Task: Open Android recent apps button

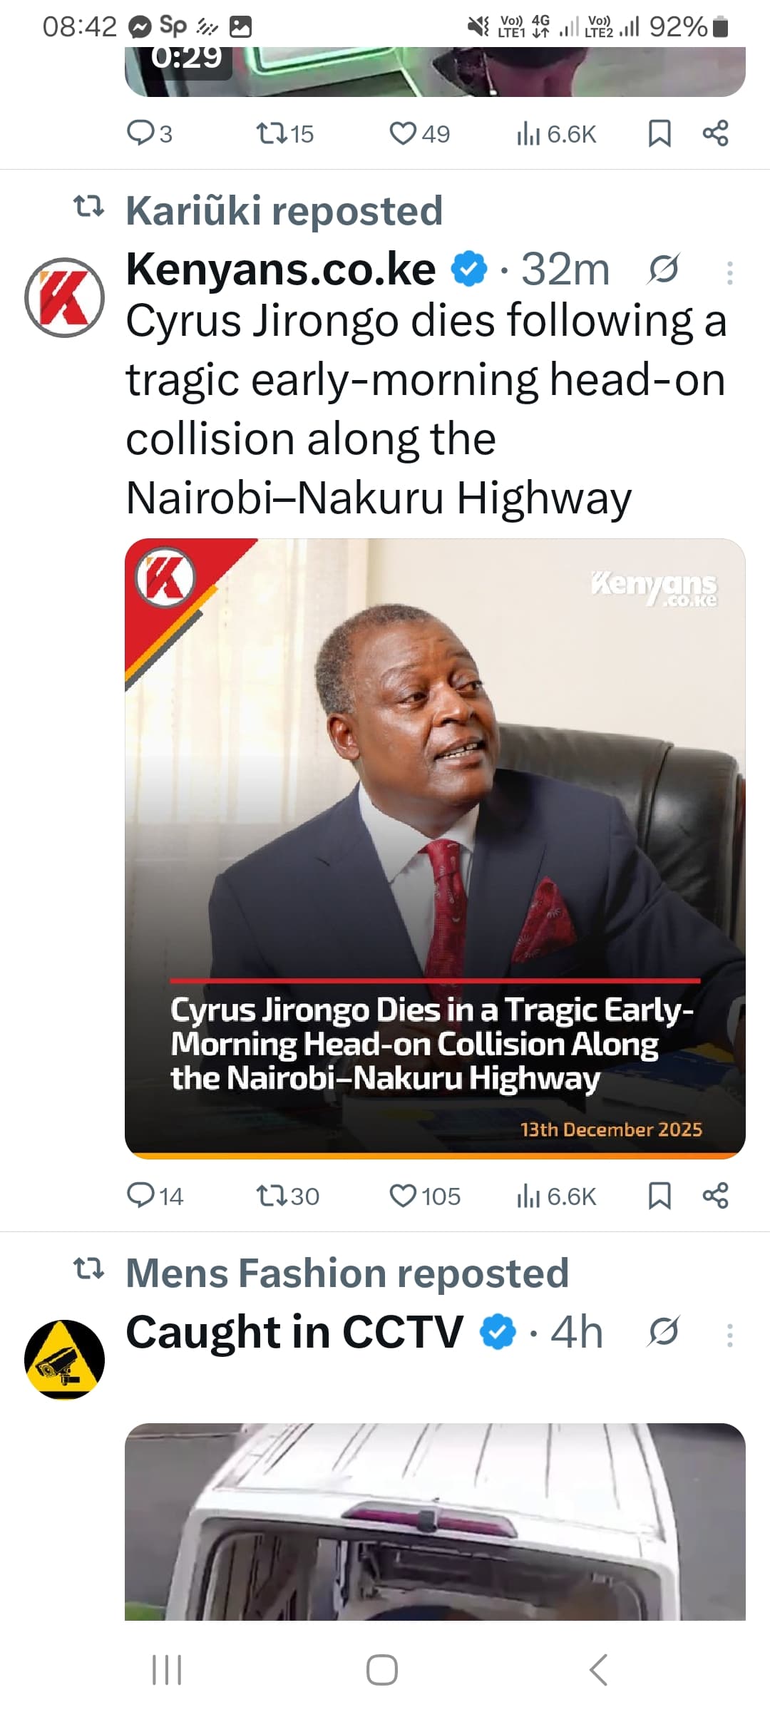Action: tap(168, 1670)
